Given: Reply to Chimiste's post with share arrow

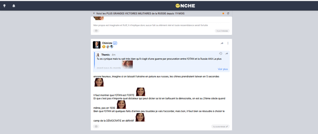Looking at the screenshot, I should point(222,43).
